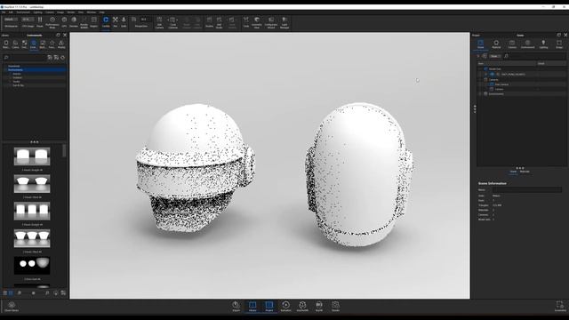Launch KeyVR from bottom toolbar

click(x=319, y=306)
